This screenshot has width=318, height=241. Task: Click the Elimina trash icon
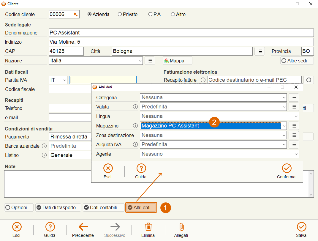point(148,227)
